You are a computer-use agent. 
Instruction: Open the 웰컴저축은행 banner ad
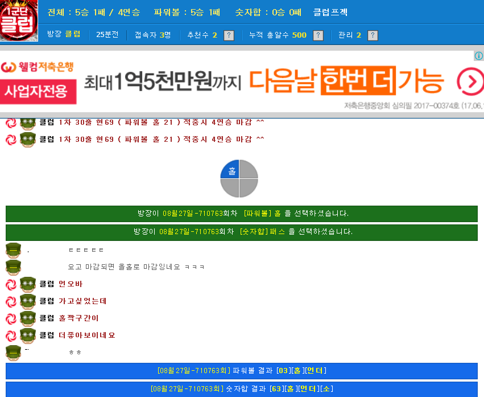coord(242,81)
